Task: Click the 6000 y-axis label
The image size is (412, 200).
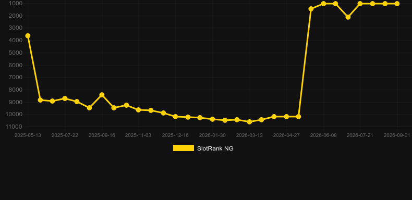Action: (16, 65)
